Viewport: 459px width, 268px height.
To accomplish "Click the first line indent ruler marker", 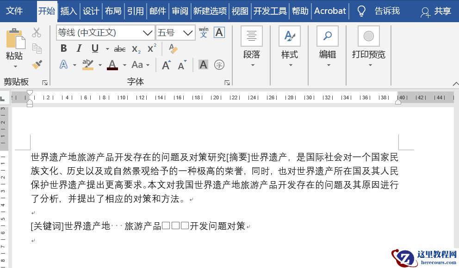I will pos(30,93).
